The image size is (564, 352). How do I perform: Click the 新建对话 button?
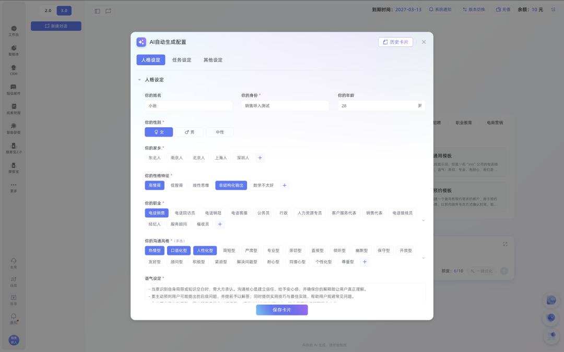[56, 26]
